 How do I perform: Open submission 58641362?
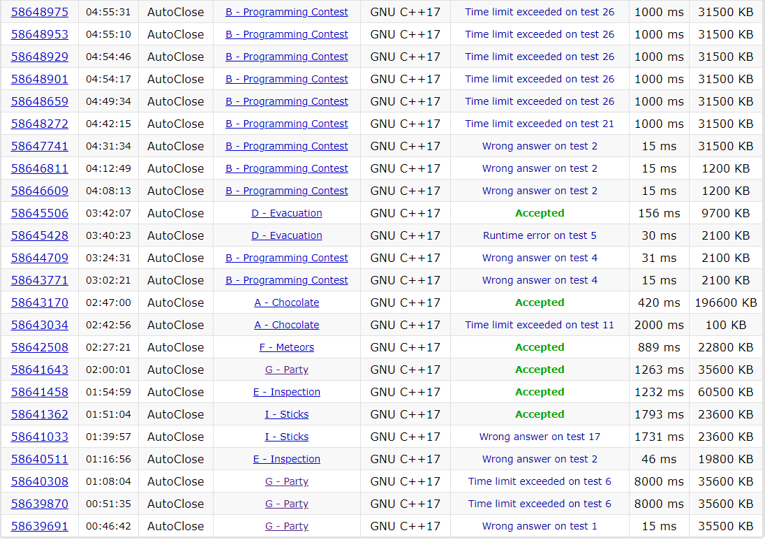coord(40,414)
